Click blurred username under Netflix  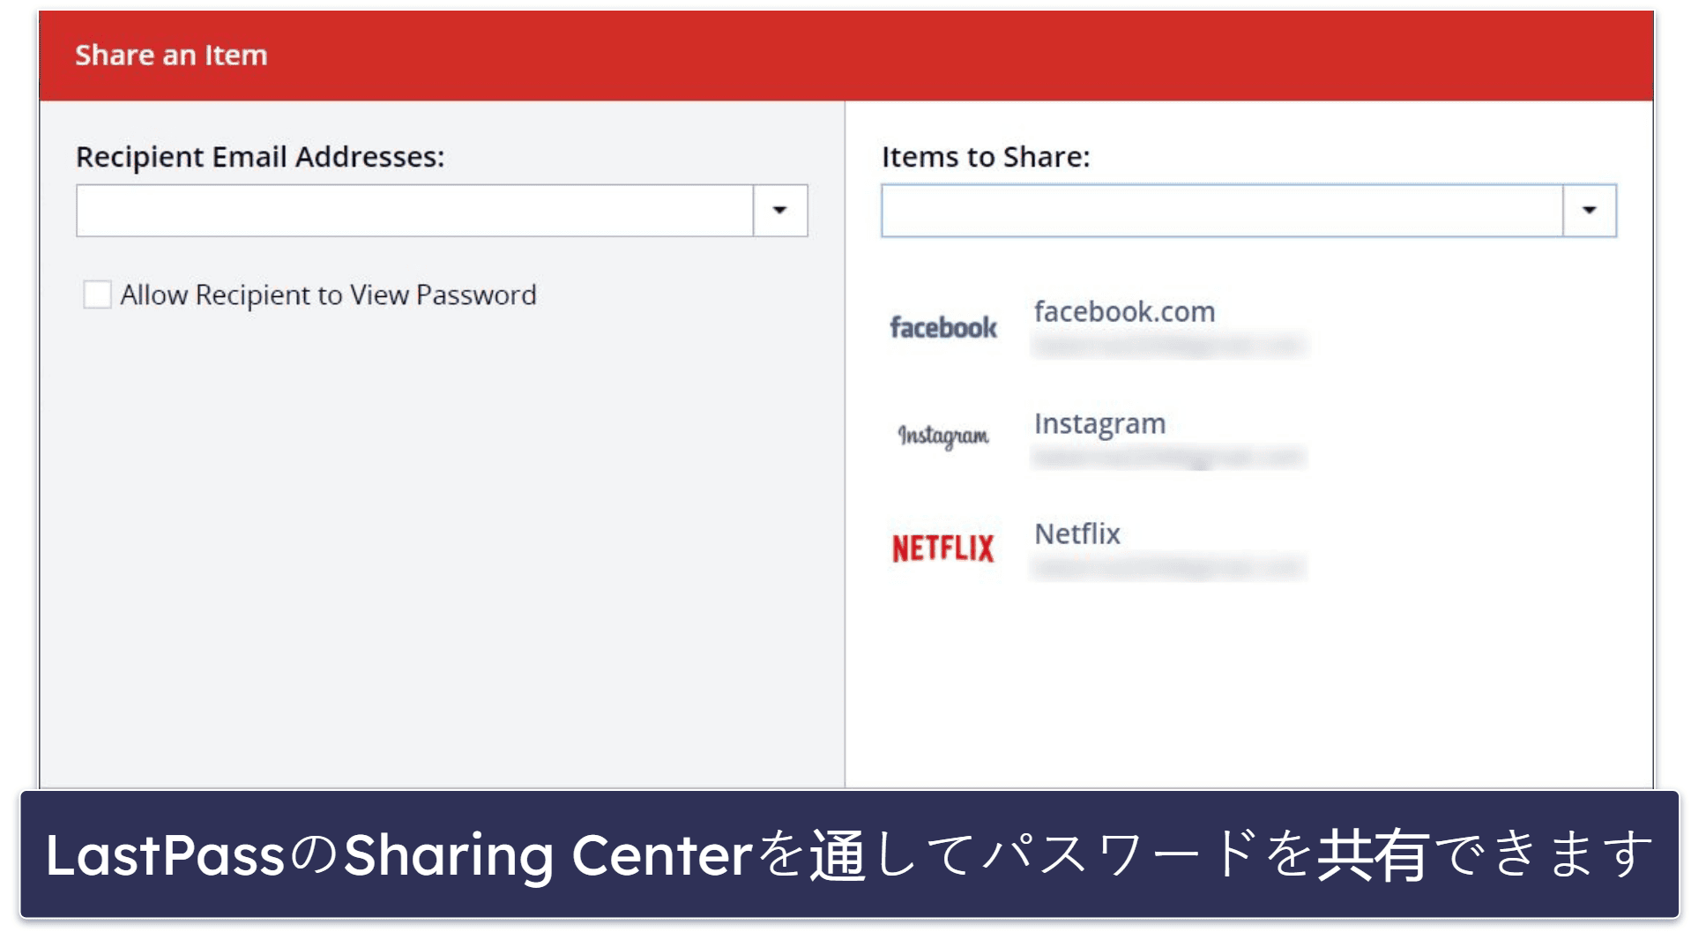pyautogui.click(x=1168, y=568)
